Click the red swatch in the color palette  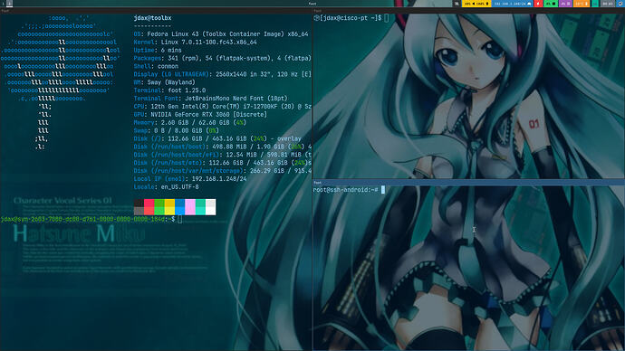(149, 207)
